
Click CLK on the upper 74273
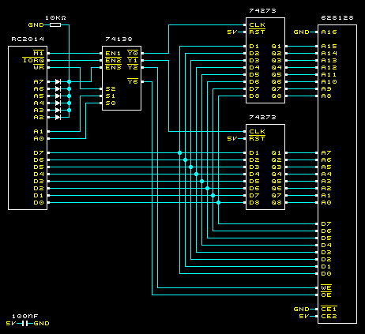(x=258, y=25)
